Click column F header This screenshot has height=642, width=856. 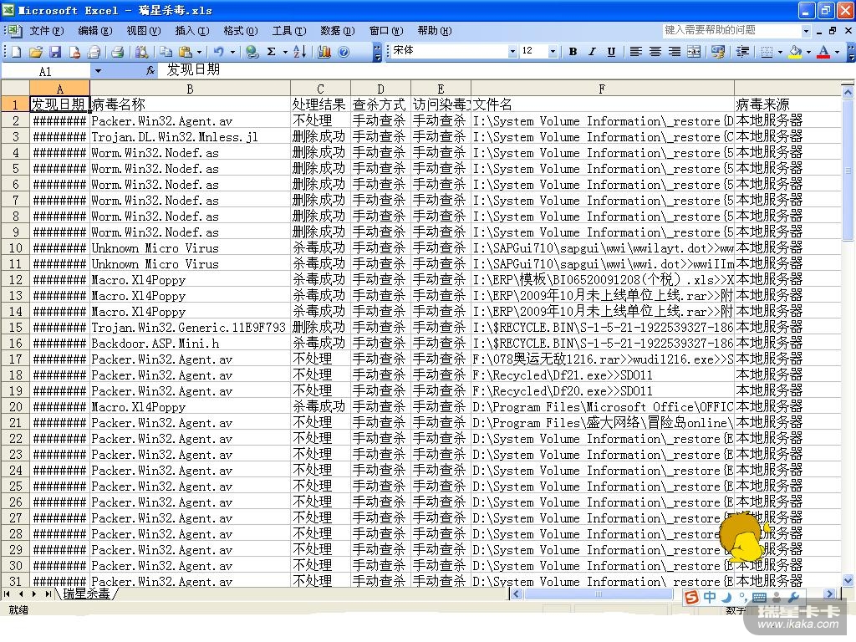pyautogui.click(x=602, y=89)
